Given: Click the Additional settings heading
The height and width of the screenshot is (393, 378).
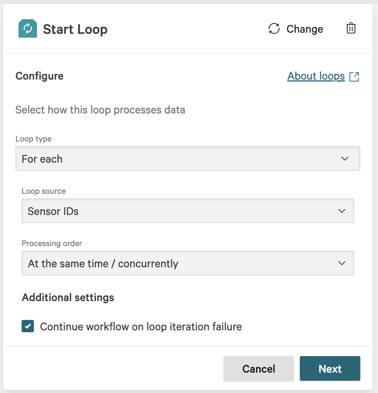Looking at the screenshot, I should pyautogui.click(x=68, y=297).
